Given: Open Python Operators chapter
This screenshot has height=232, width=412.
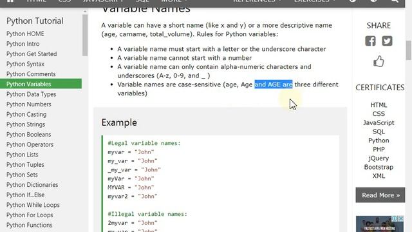Looking at the screenshot, I should coord(30,144).
